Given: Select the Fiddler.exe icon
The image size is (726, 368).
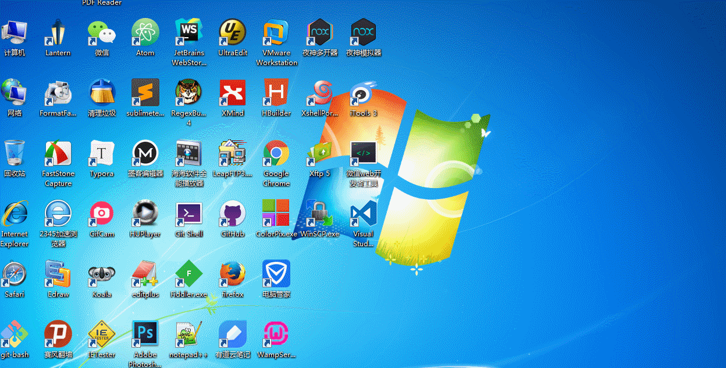Looking at the screenshot, I should click(189, 274).
